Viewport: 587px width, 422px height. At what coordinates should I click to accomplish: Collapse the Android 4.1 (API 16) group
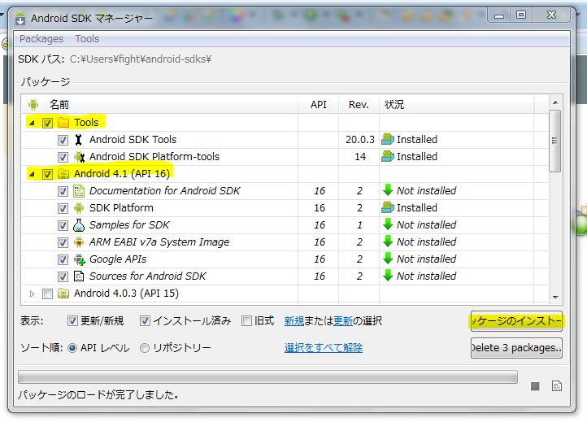pos(33,174)
